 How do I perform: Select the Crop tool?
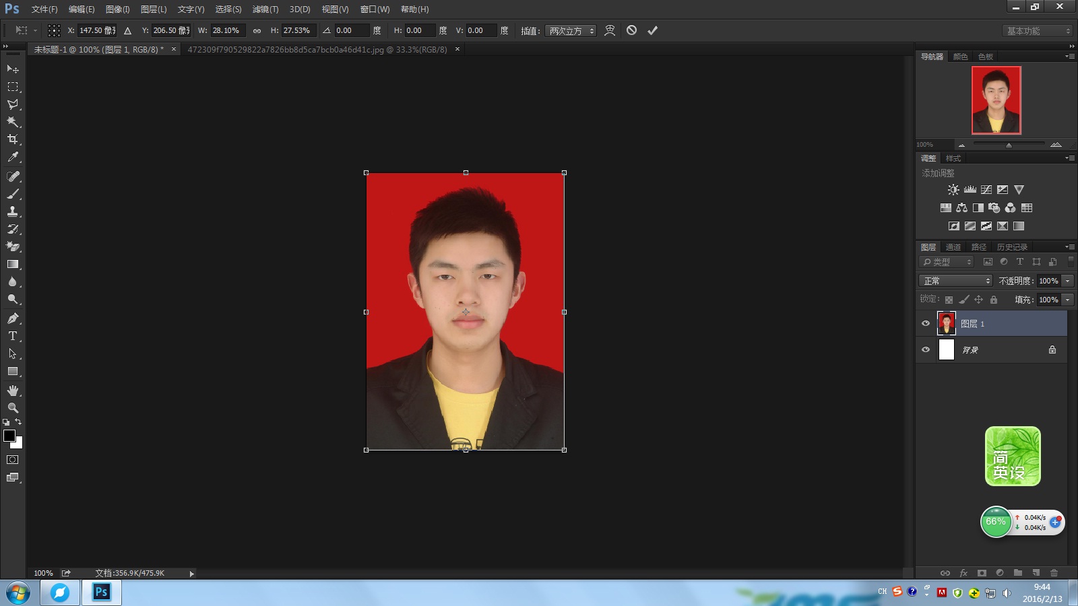[x=13, y=139]
